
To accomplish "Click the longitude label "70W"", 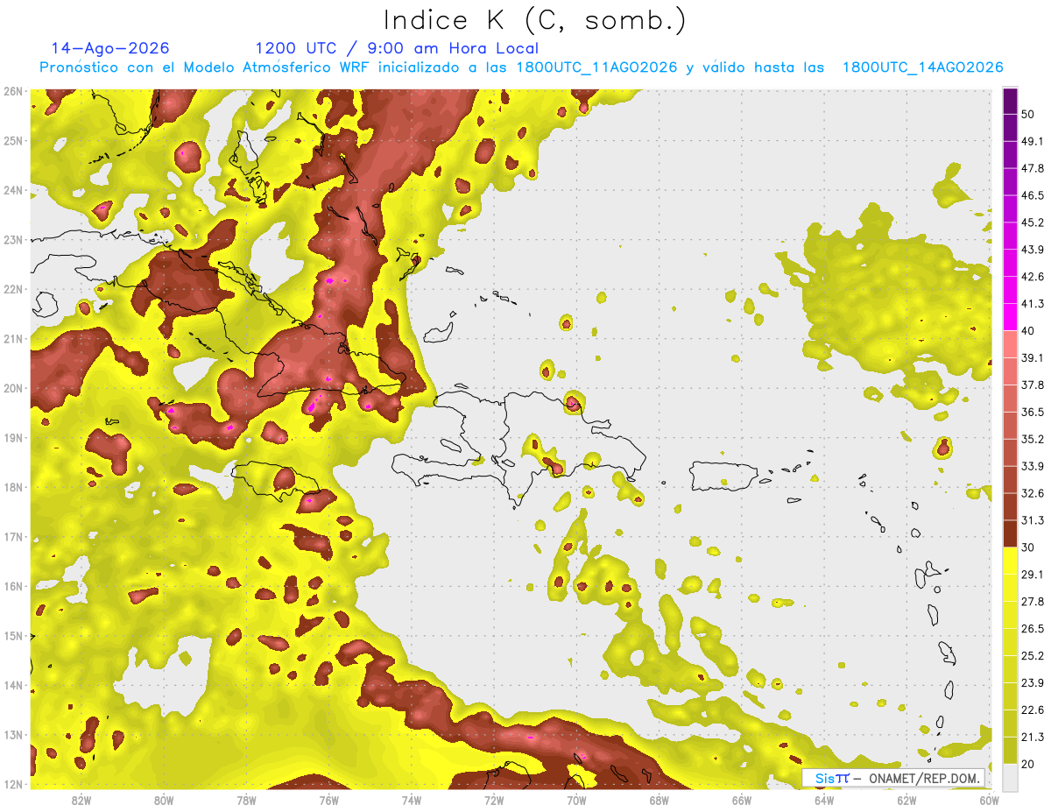I will 576,801.
